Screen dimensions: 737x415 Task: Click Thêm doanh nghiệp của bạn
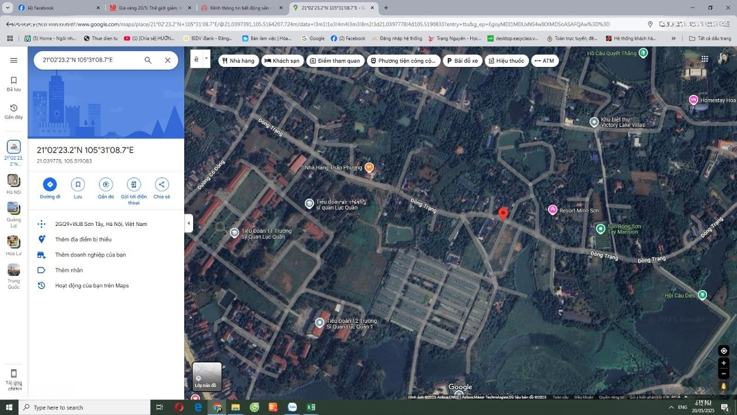tap(90, 255)
